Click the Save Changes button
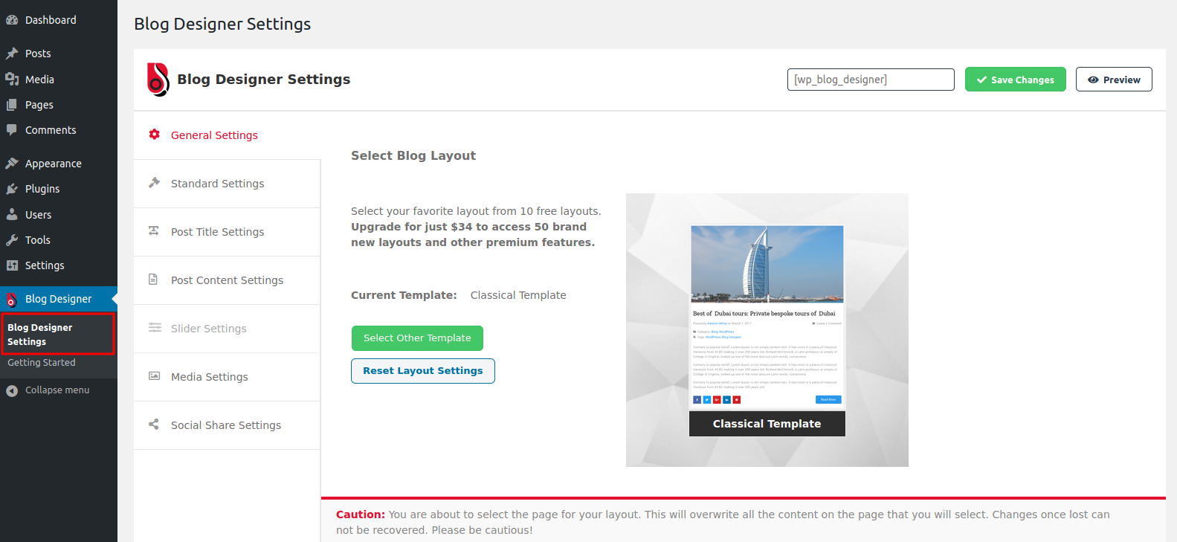 coord(1015,80)
